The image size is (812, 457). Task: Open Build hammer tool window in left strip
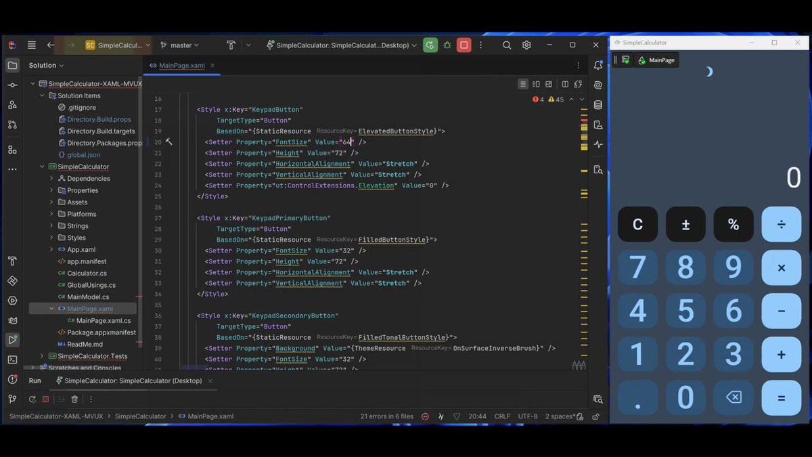(12, 261)
